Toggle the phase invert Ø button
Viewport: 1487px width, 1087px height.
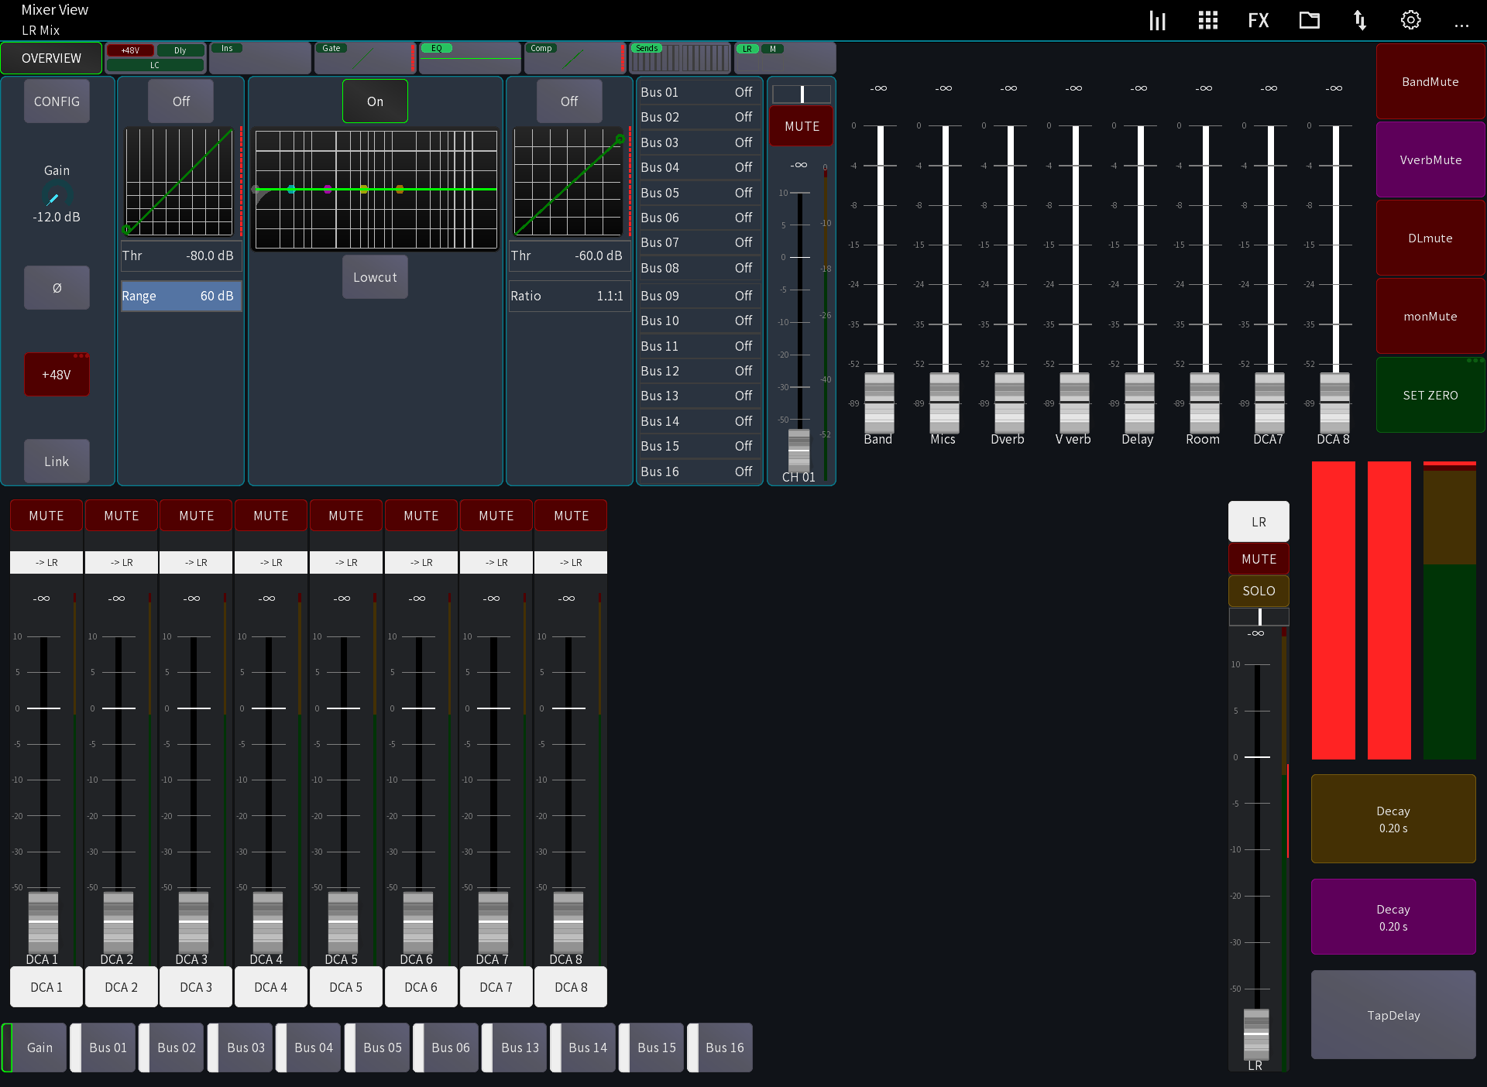57,288
